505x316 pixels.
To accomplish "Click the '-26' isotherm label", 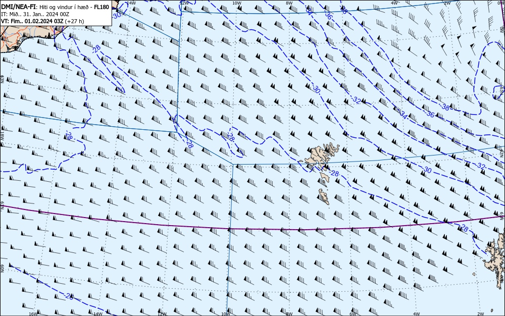I will point(68,296).
